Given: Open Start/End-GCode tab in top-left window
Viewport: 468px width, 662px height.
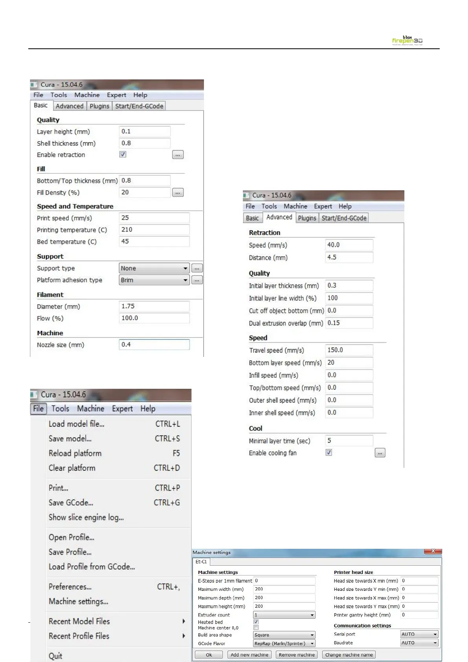Looking at the screenshot, I should (x=139, y=106).
